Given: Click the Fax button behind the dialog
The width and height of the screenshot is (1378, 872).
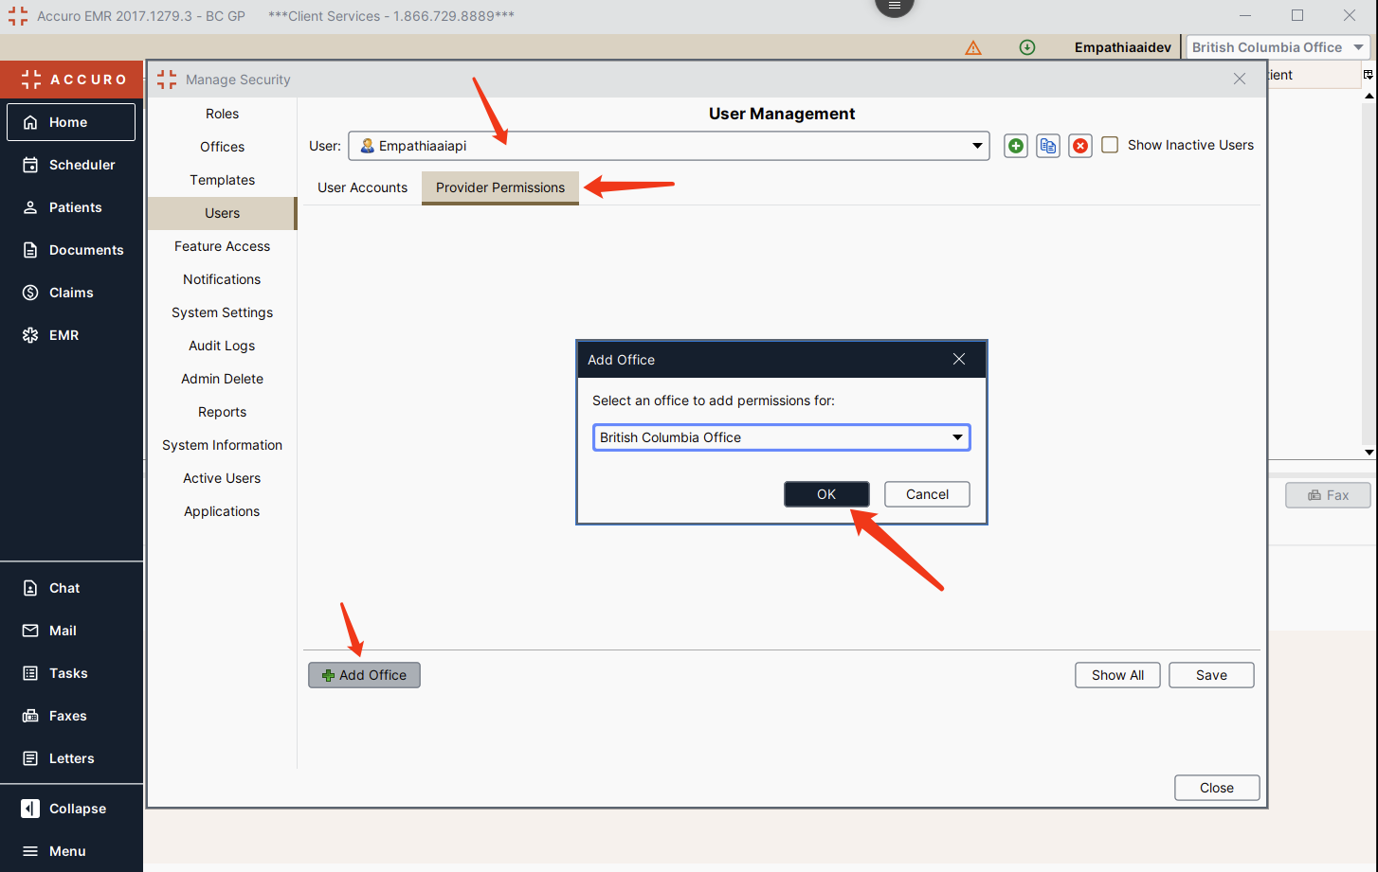Looking at the screenshot, I should [1328, 495].
